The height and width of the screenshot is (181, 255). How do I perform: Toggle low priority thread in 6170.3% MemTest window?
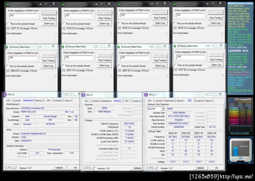pos(64,24)
